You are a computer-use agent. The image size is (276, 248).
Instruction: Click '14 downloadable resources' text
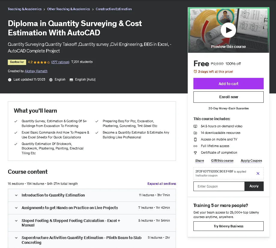(220, 133)
